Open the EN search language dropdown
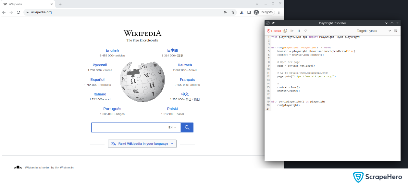This screenshot has width=409, height=186. (x=173, y=128)
